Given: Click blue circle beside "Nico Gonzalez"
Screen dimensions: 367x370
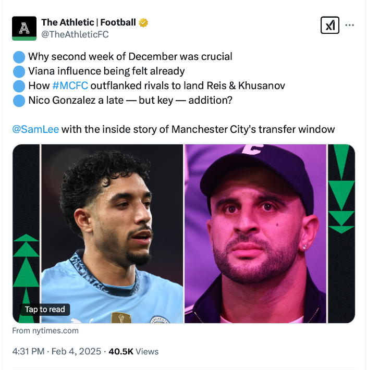Looking at the screenshot, I should (19, 100).
